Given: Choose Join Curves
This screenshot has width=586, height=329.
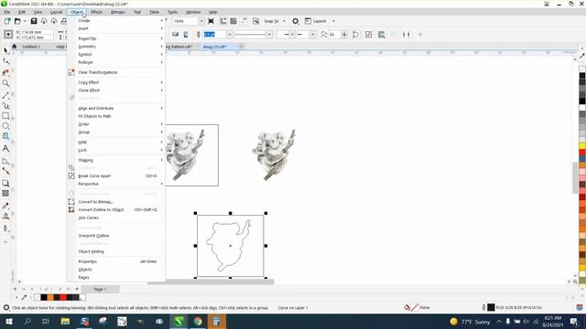Looking at the screenshot, I should click(x=116, y=218).
